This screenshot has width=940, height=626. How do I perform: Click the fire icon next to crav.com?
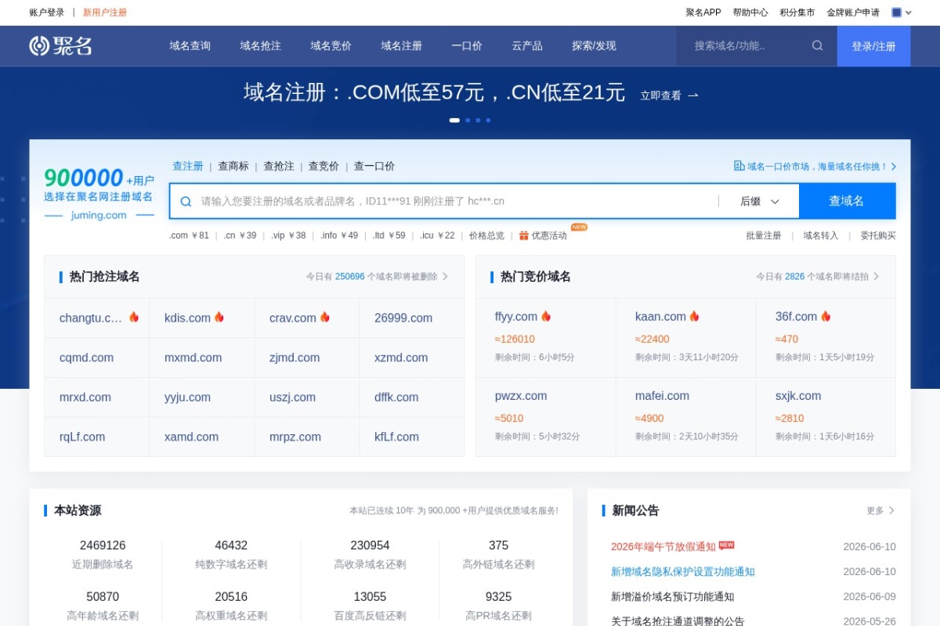tap(325, 317)
